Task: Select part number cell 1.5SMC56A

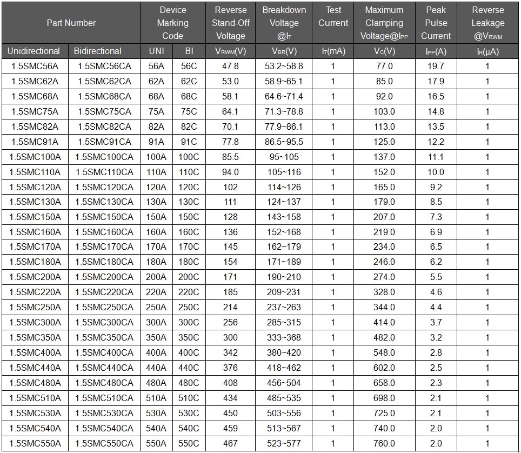Action: pyautogui.click(x=35, y=66)
